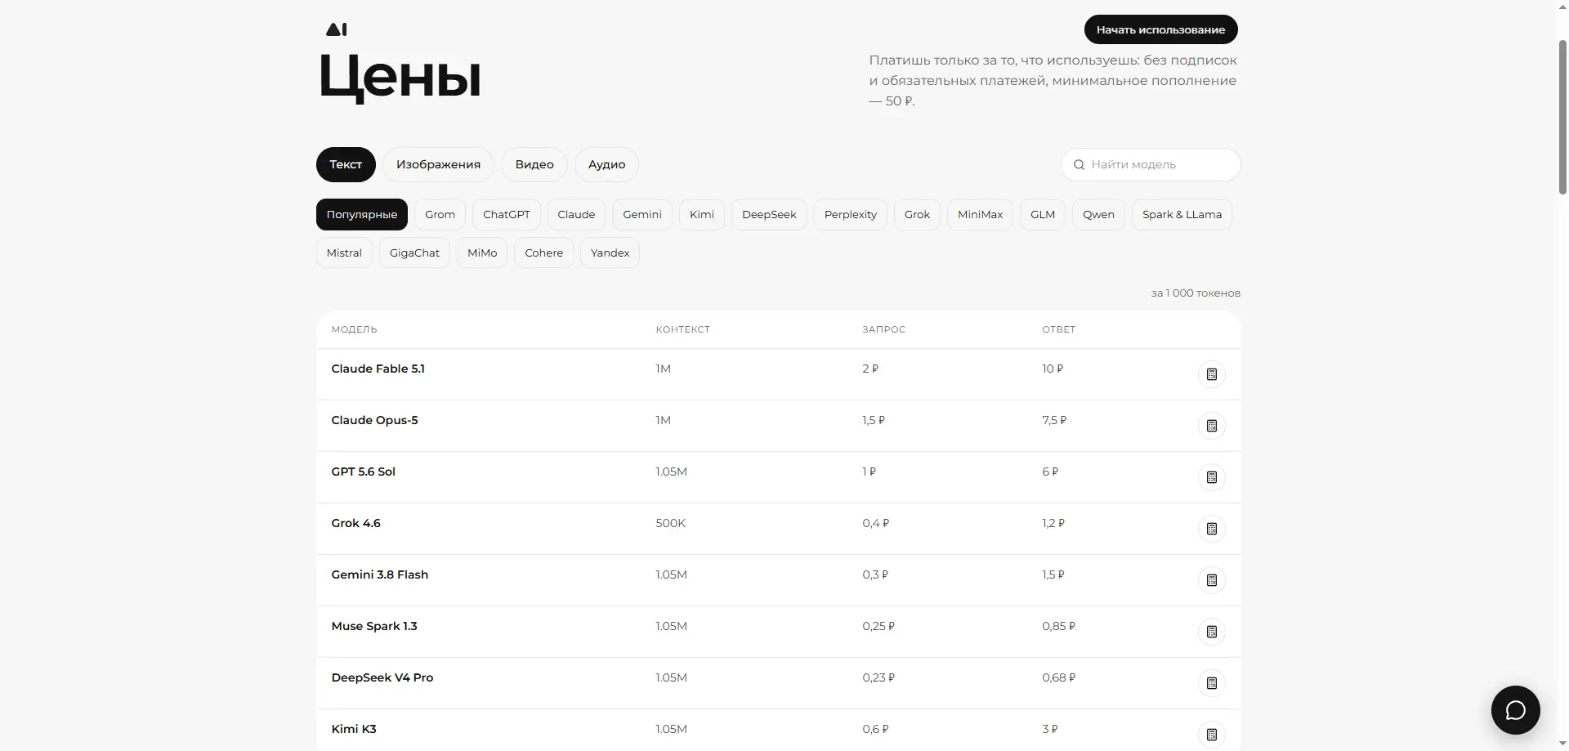Viewport: 1569px width, 751px height.
Task: Open calculator for Kimi K3
Action: (x=1212, y=735)
